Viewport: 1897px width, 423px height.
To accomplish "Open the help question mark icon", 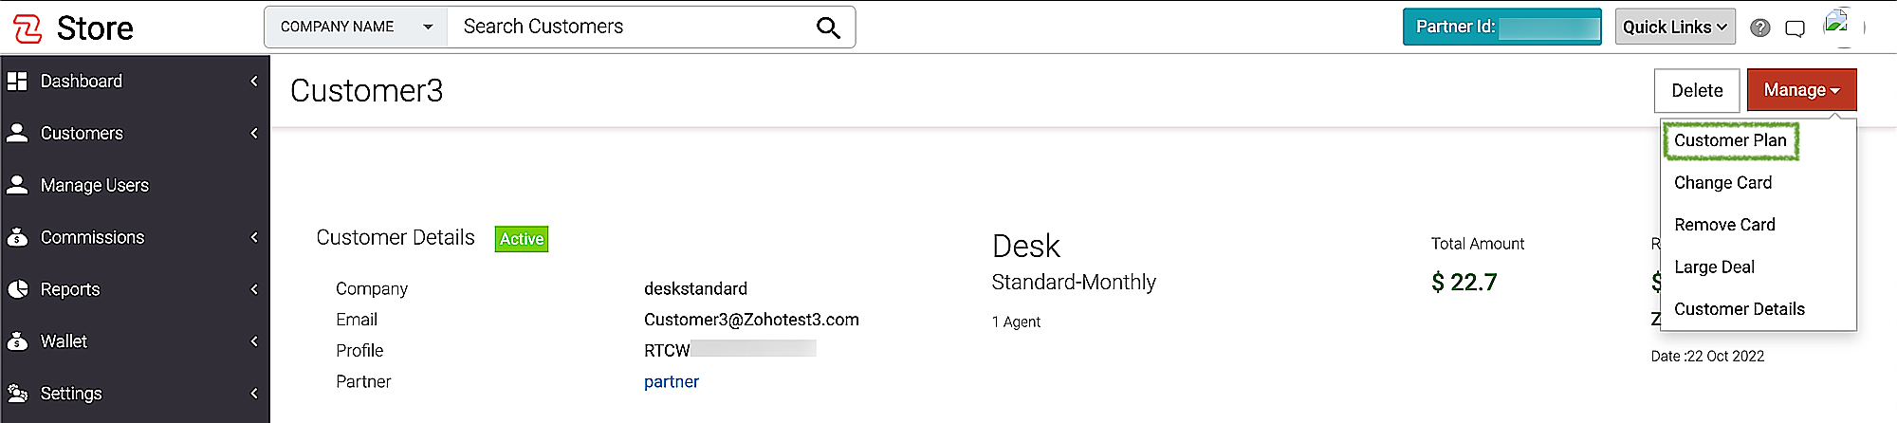I will coord(1760,28).
